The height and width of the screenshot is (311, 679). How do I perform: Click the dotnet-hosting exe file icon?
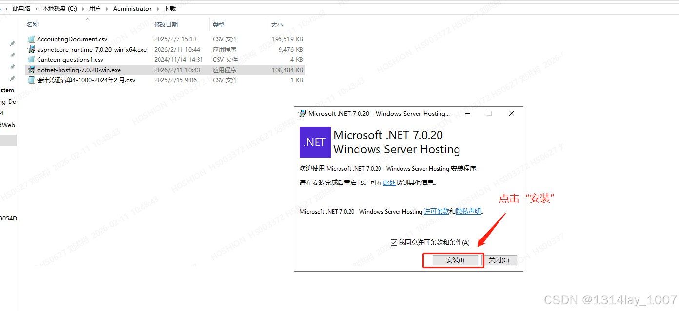tap(32, 70)
